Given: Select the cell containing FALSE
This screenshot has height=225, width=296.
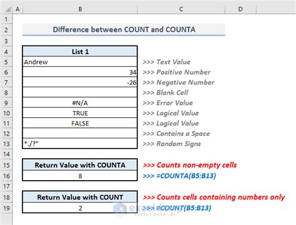Looking at the screenshot, I should 80,123.
